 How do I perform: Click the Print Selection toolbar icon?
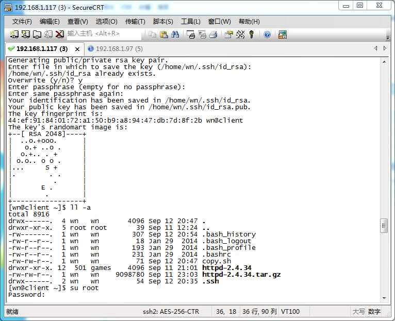point(202,34)
